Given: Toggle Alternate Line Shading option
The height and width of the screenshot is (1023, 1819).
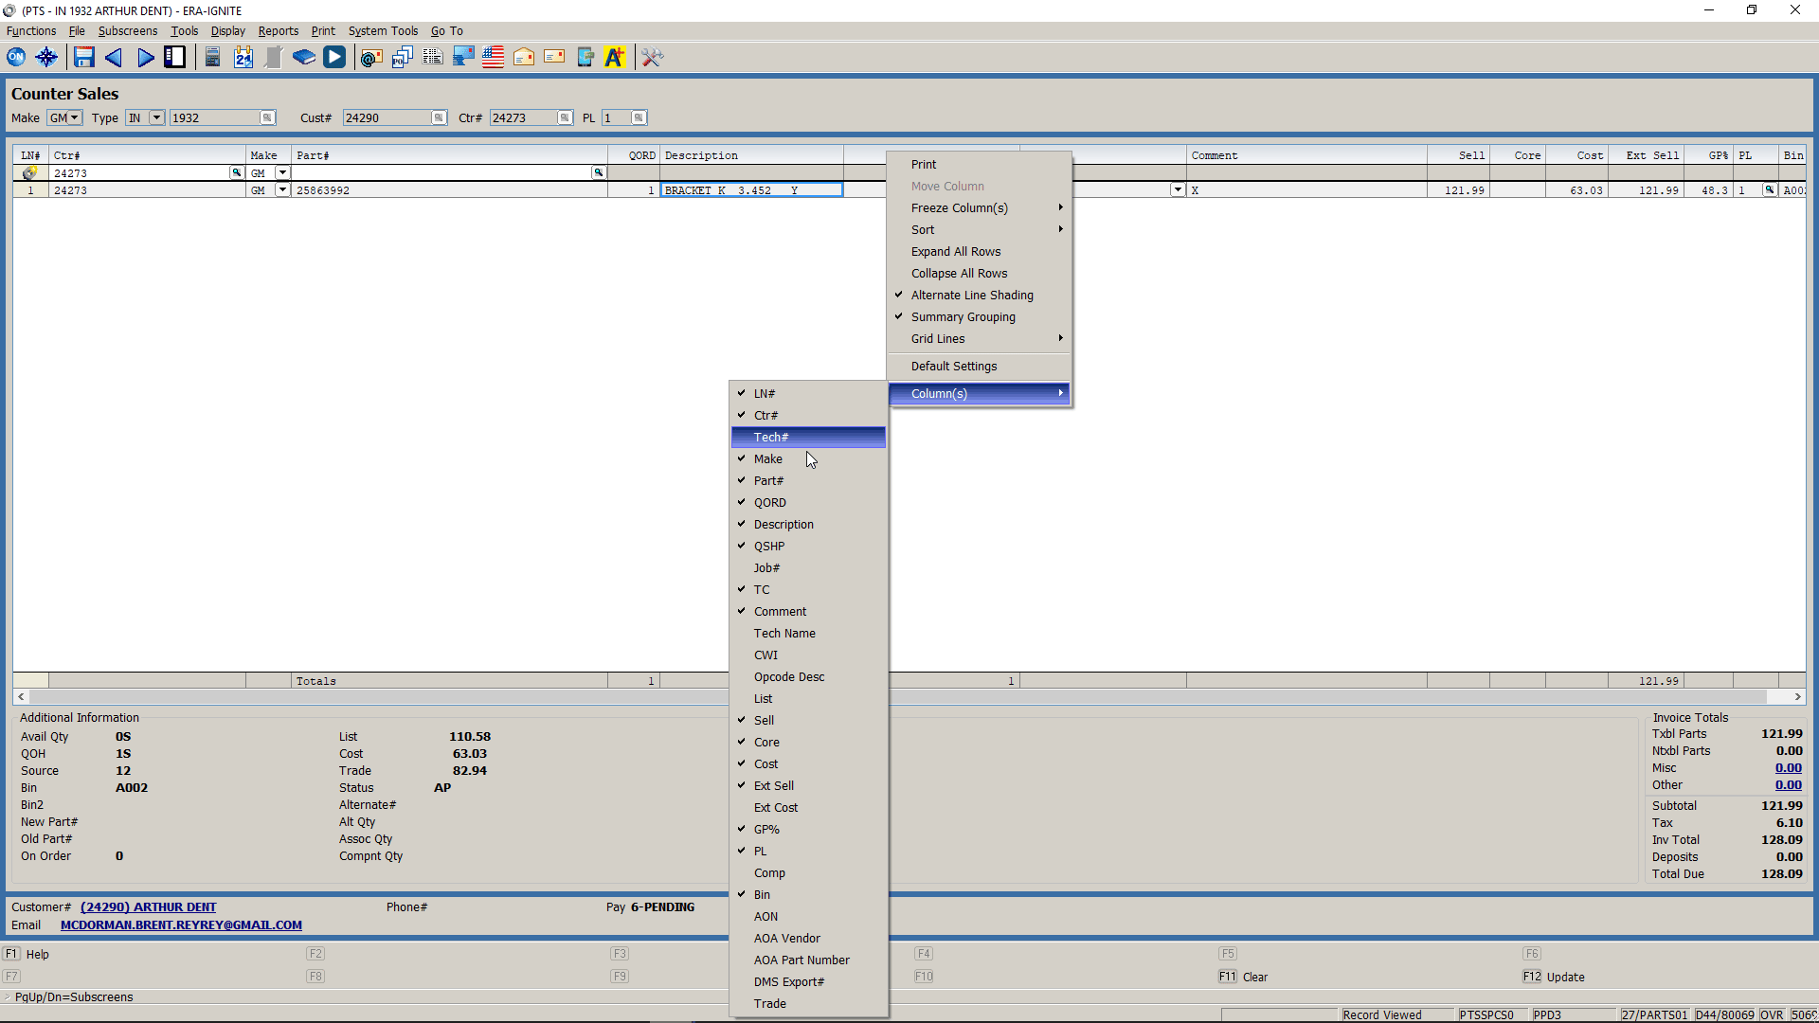Looking at the screenshot, I should [x=971, y=295].
